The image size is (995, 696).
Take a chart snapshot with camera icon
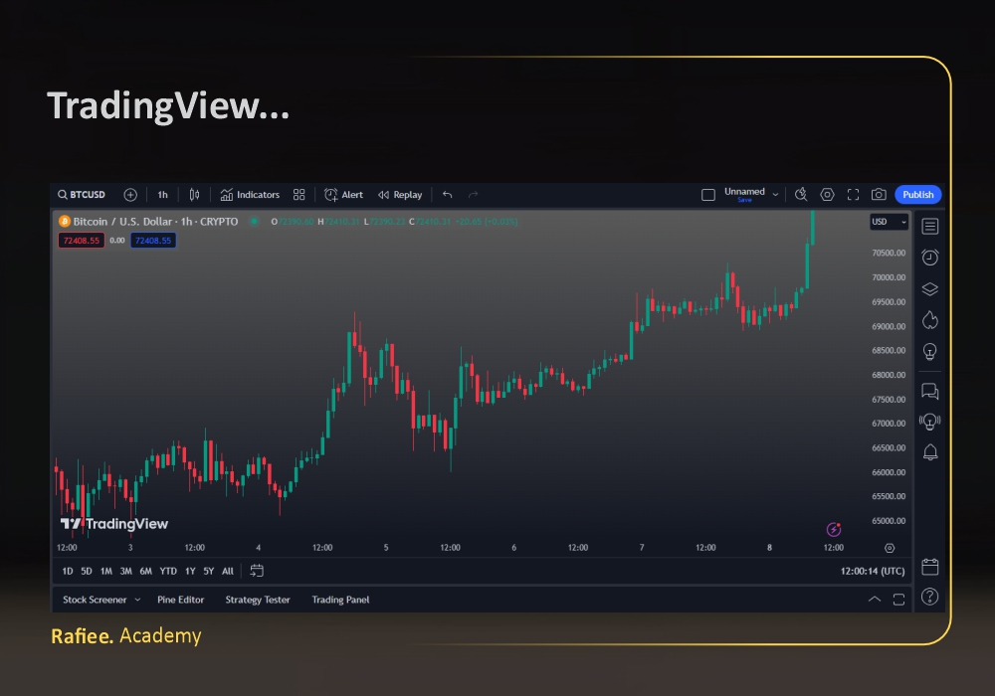(879, 195)
